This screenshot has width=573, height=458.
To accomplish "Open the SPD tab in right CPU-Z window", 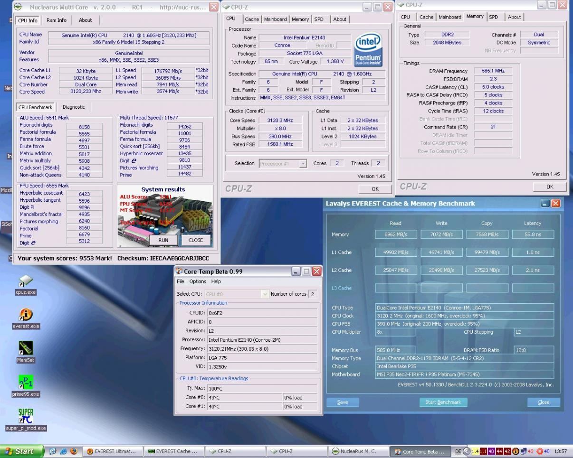I will coord(494,17).
